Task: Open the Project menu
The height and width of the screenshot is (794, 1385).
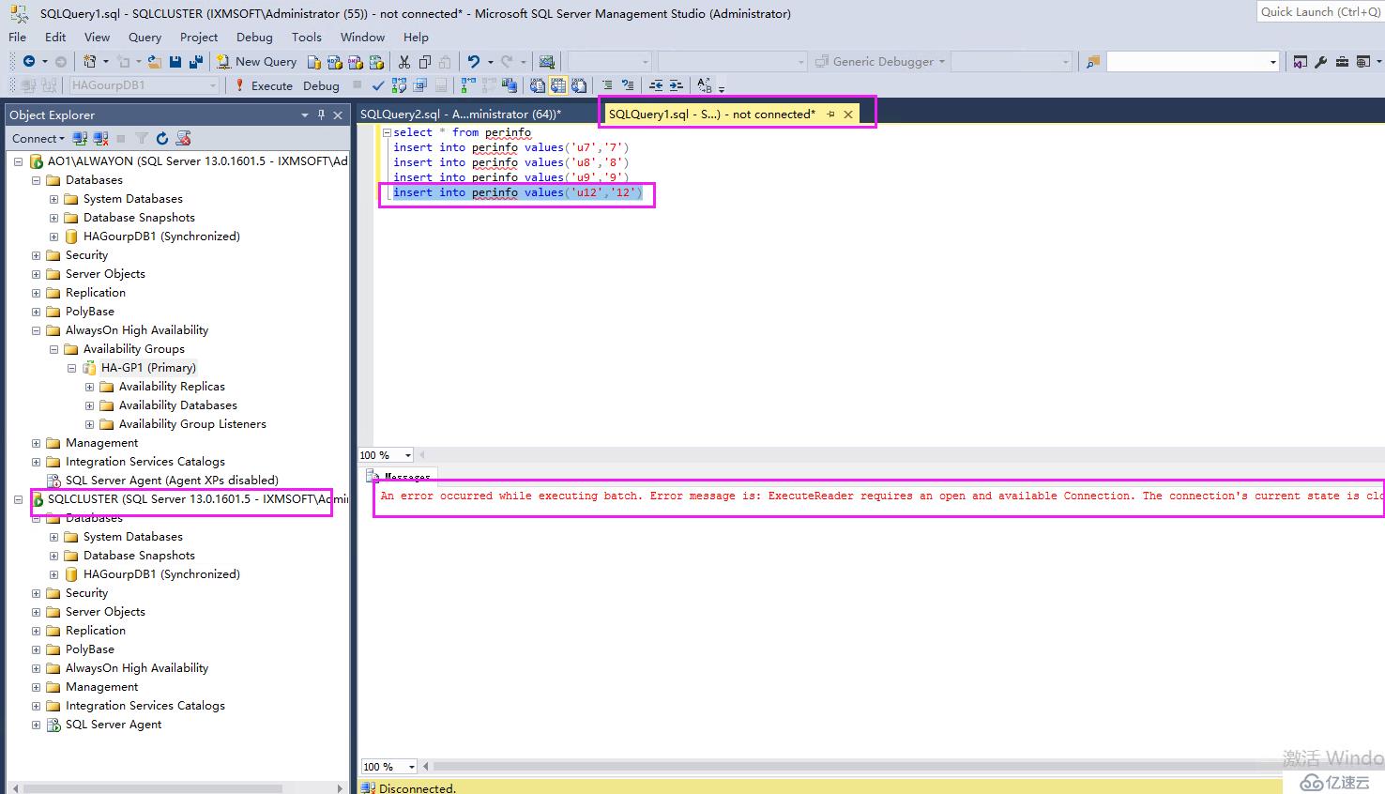Action: click(199, 38)
